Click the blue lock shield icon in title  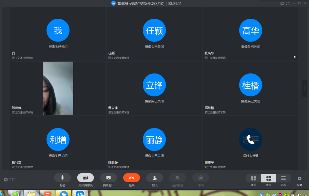coord(113,3)
